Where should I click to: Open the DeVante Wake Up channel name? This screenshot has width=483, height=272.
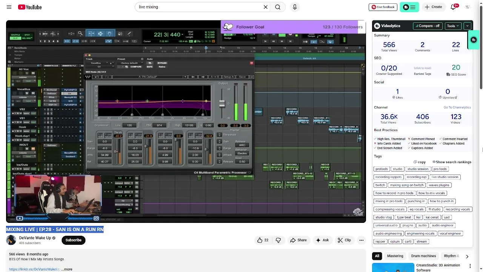pyautogui.click(x=35, y=238)
